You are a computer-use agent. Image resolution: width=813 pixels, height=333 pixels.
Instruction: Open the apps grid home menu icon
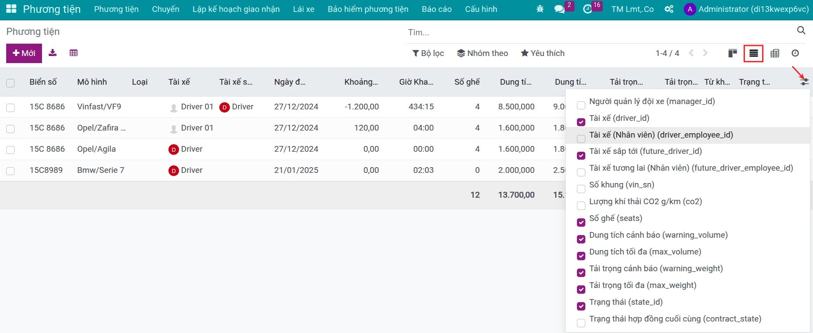coord(11,9)
